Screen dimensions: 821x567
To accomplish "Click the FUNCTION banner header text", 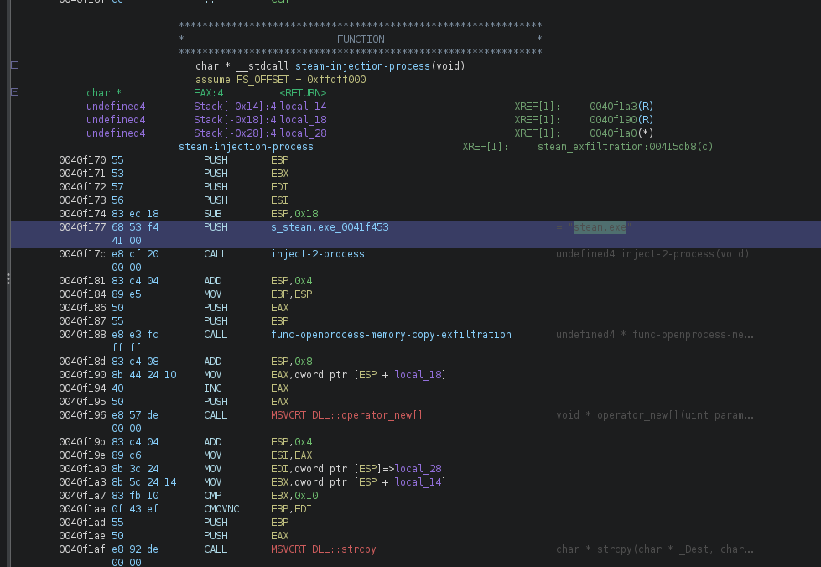I will tap(361, 39).
